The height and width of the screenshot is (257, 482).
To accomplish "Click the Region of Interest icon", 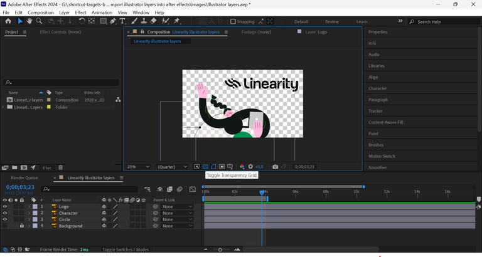I will pyautogui.click(x=222, y=166).
